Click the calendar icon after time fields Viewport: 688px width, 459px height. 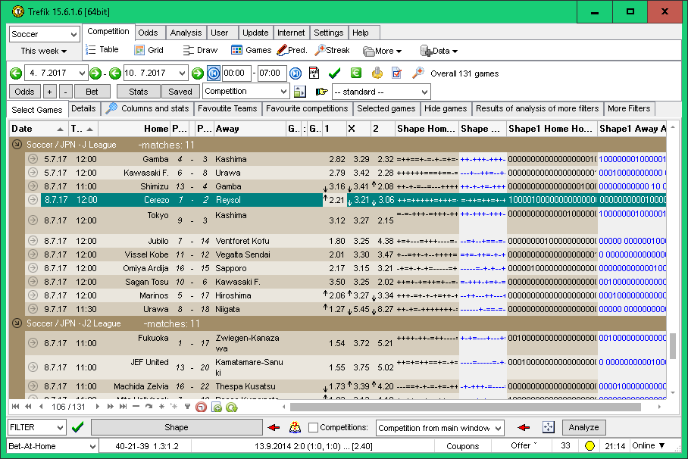314,73
